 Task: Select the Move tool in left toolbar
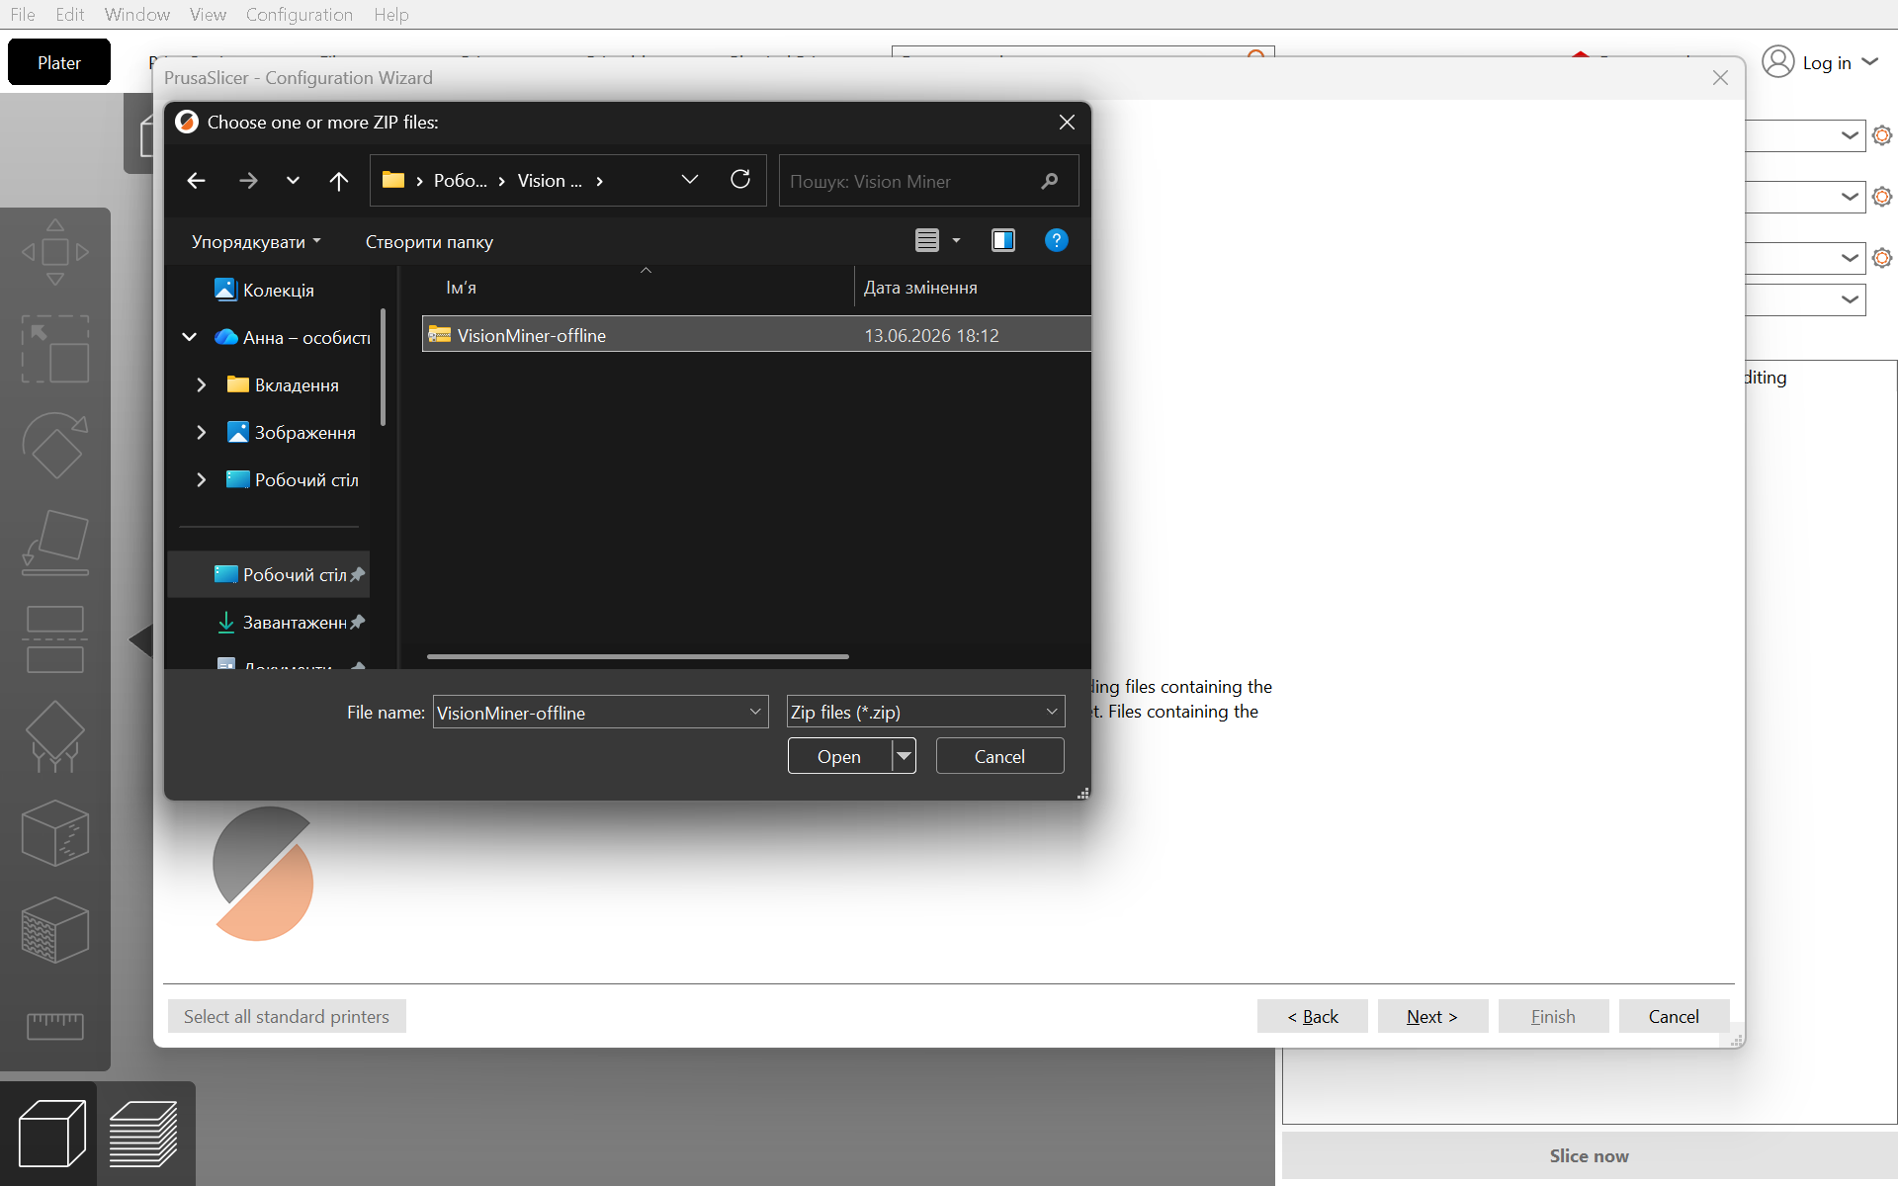click(x=55, y=252)
